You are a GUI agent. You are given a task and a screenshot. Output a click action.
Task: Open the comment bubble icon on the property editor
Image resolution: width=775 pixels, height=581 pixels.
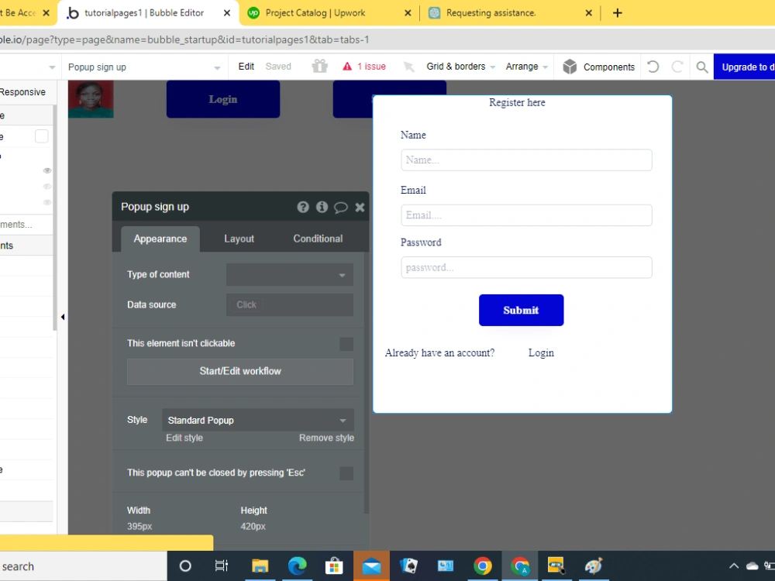[341, 207]
